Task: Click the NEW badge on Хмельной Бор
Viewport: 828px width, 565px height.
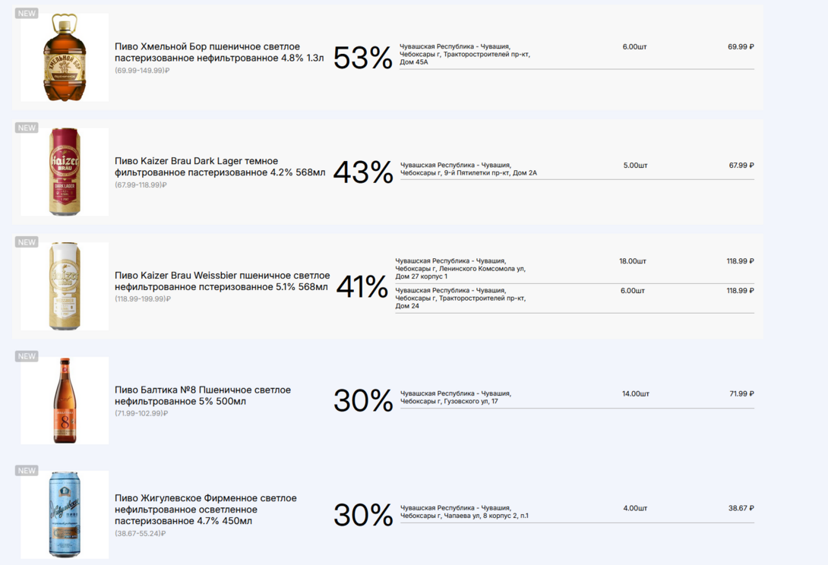Action: point(27,14)
